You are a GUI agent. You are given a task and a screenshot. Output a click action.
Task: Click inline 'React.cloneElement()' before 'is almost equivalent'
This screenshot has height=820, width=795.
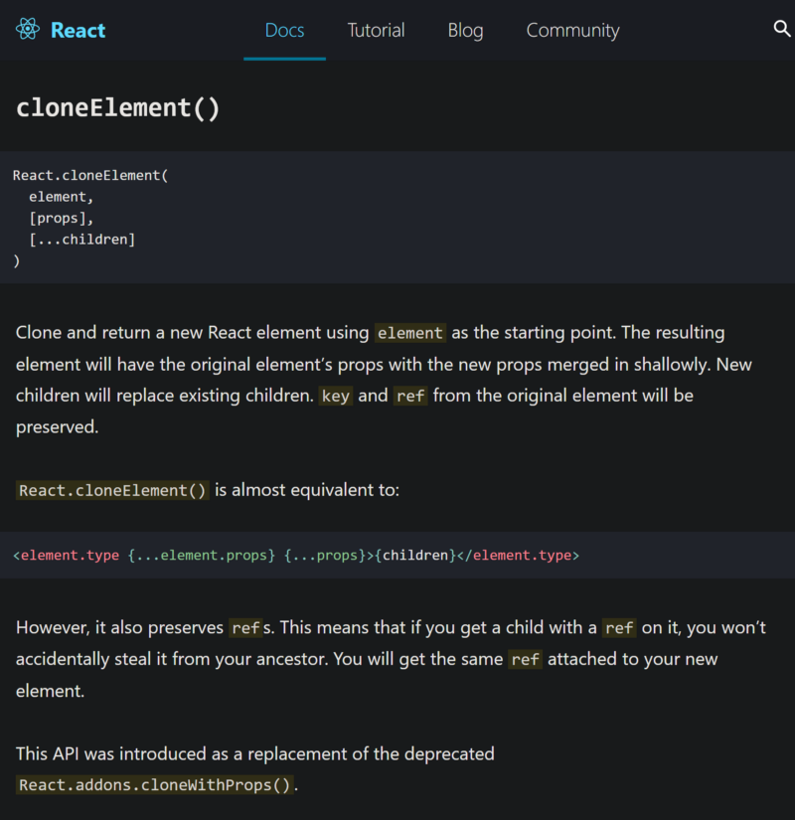(112, 491)
